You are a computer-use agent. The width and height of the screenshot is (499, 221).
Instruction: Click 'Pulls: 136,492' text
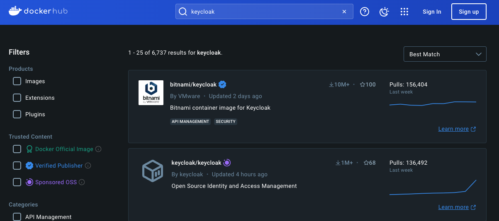408,163
